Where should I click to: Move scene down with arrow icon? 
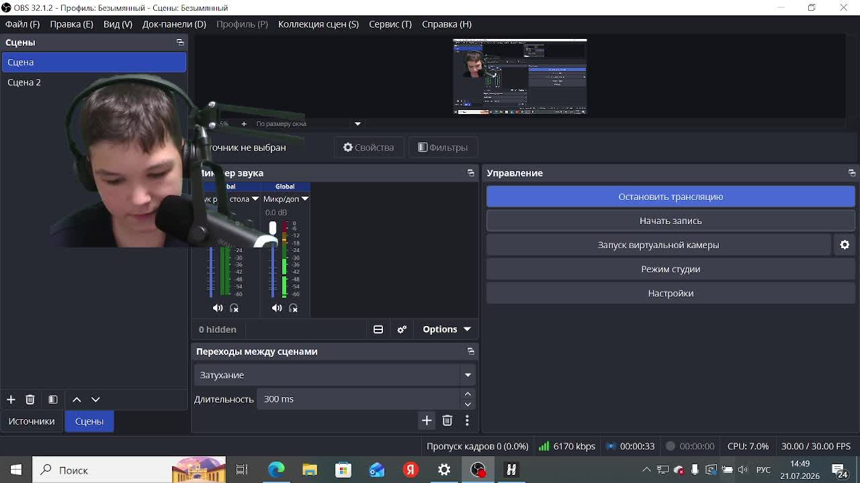point(95,399)
